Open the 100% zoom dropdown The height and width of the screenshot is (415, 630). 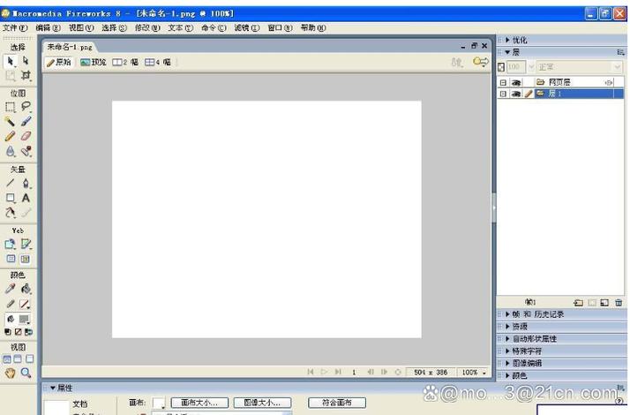click(474, 373)
